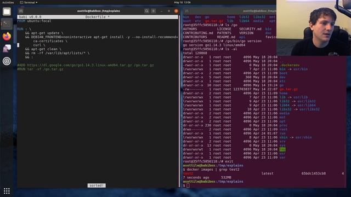The width and height of the screenshot is (351, 197).
Task: Click the Terminal icon in the dock
Action: click(x=7, y=24)
